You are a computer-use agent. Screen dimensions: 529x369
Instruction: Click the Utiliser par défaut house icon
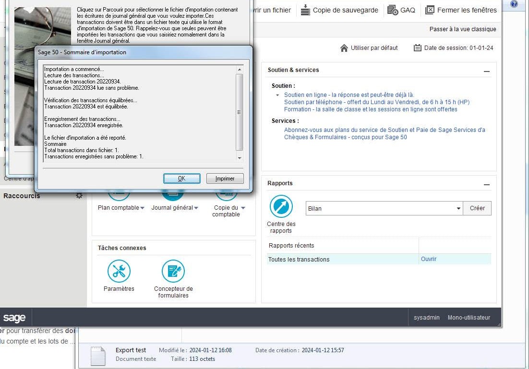point(344,48)
